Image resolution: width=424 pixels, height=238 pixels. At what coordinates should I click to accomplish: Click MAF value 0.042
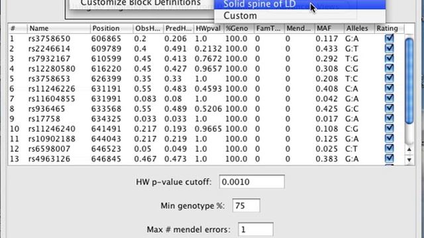327,99
